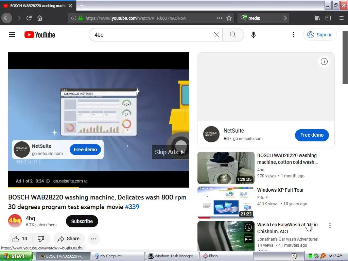Screen dimensions: 348x261
Task: Submit the media search with the arrow
Action: point(284,18)
